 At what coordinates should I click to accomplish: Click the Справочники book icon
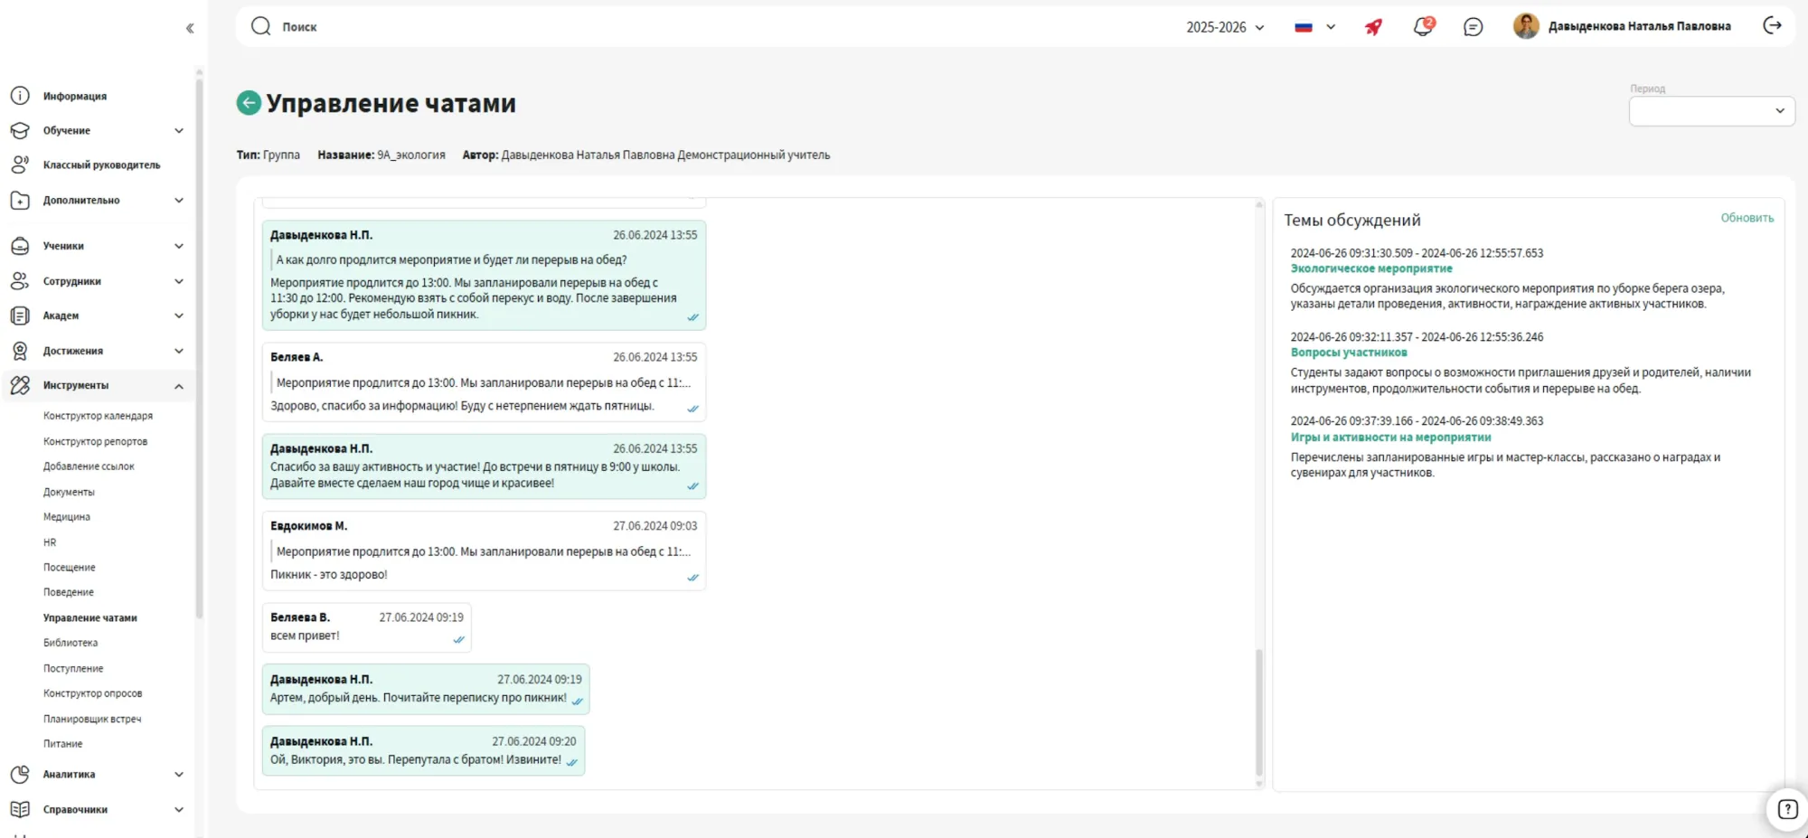pyautogui.click(x=20, y=810)
